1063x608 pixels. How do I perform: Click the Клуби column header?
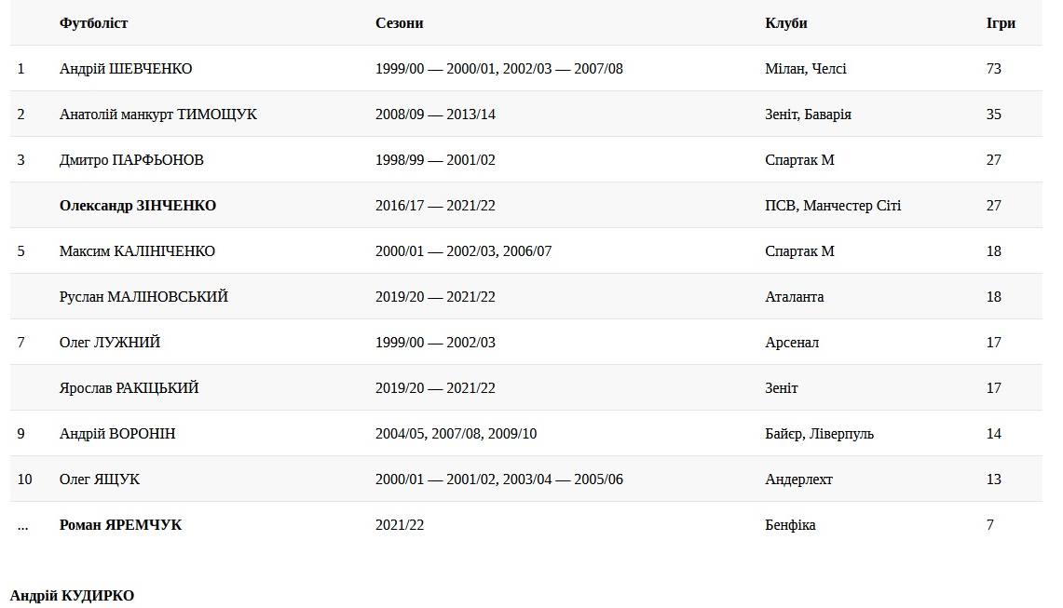(x=785, y=23)
